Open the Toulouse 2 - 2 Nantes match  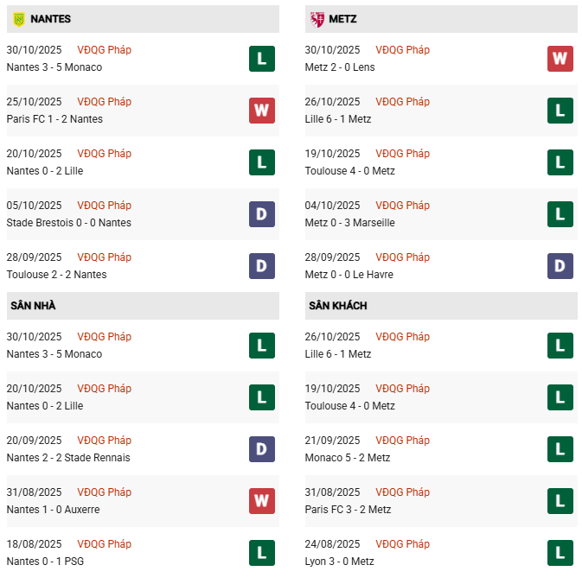point(56,275)
